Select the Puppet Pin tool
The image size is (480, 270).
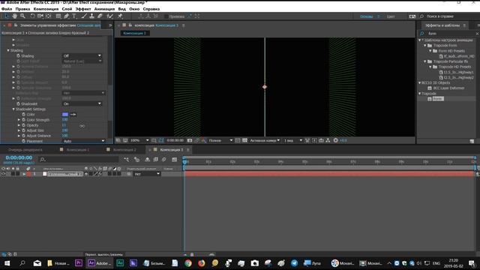[x=120, y=16]
